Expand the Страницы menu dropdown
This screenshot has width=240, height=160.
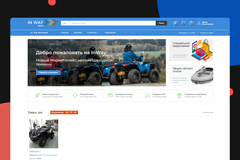point(93,33)
